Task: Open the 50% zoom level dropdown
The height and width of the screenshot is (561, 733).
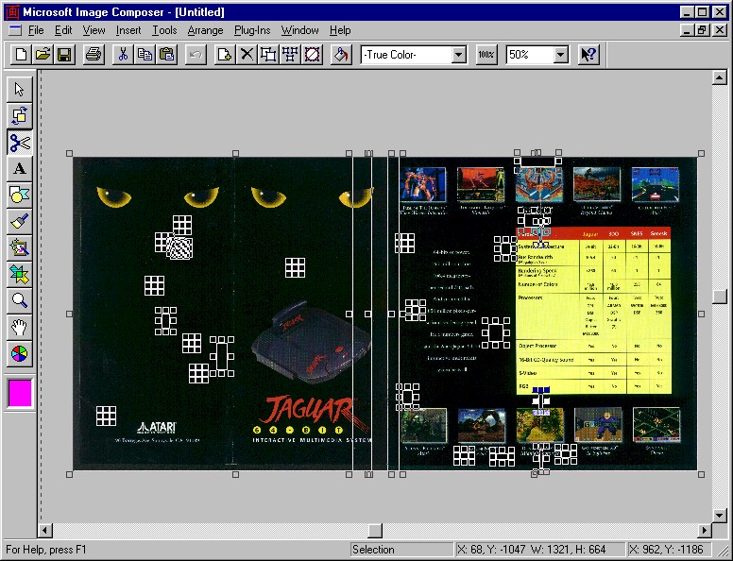Action: pyautogui.click(x=561, y=55)
